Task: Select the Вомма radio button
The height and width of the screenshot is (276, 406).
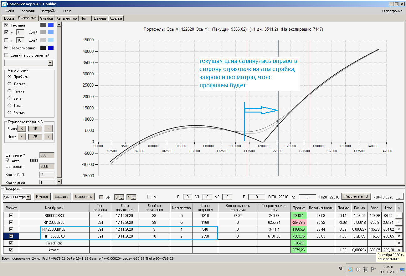Action: pos(9,113)
